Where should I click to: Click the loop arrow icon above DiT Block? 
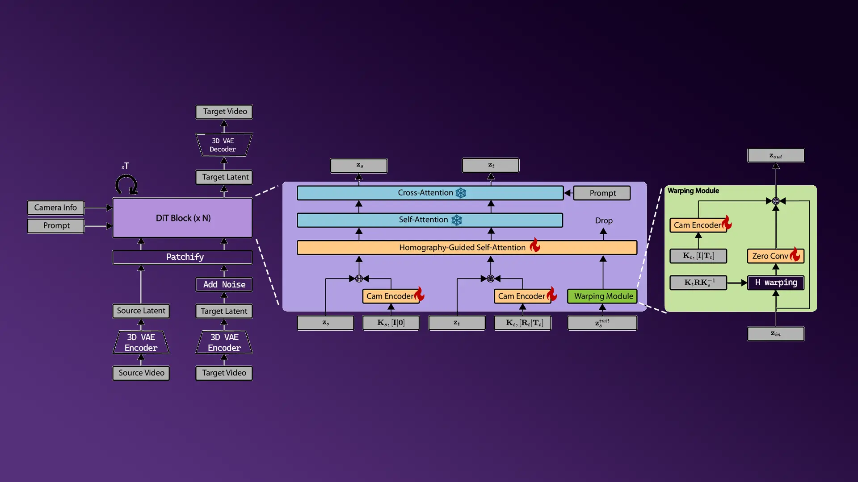126,185
